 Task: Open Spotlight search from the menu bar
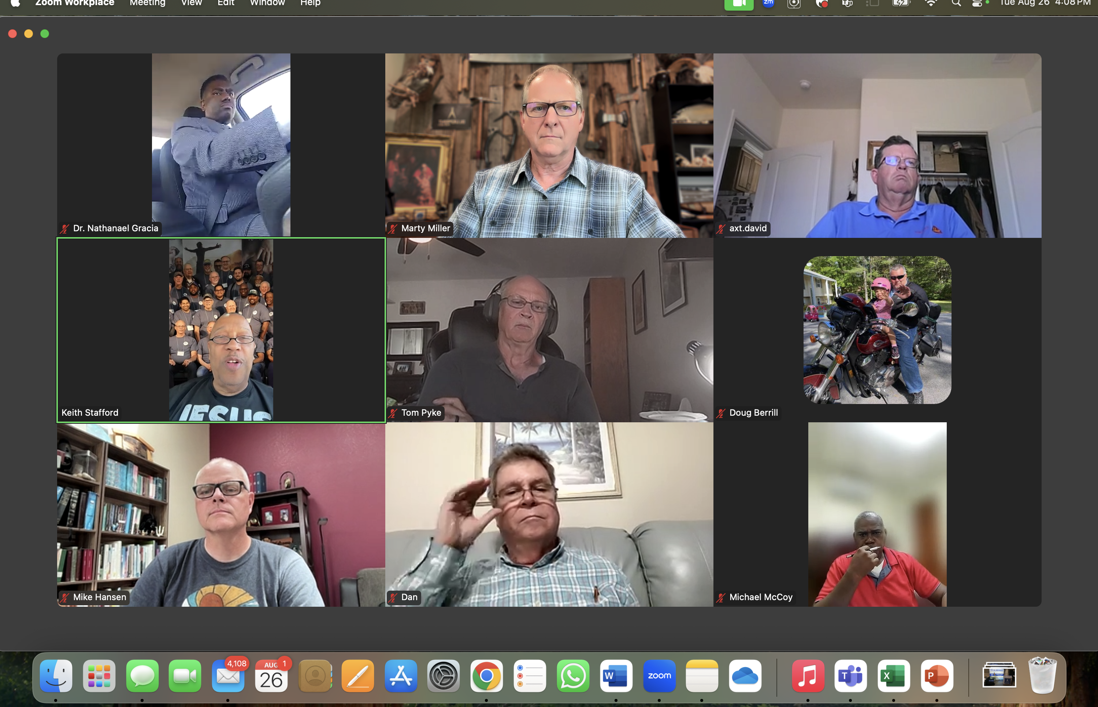click(x=956, y=3)
